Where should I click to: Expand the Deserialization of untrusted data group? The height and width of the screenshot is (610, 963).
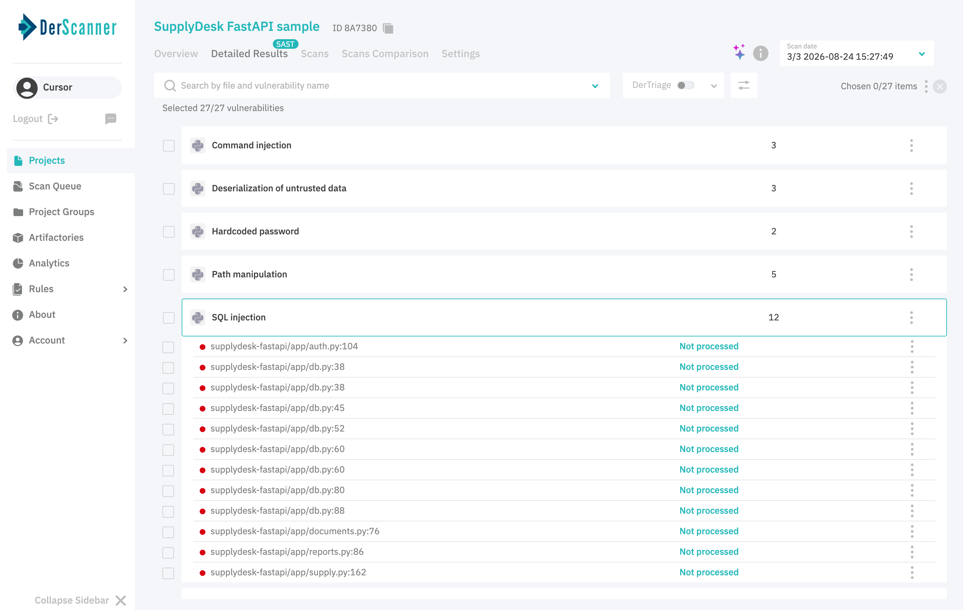click(x=564, y=188)
